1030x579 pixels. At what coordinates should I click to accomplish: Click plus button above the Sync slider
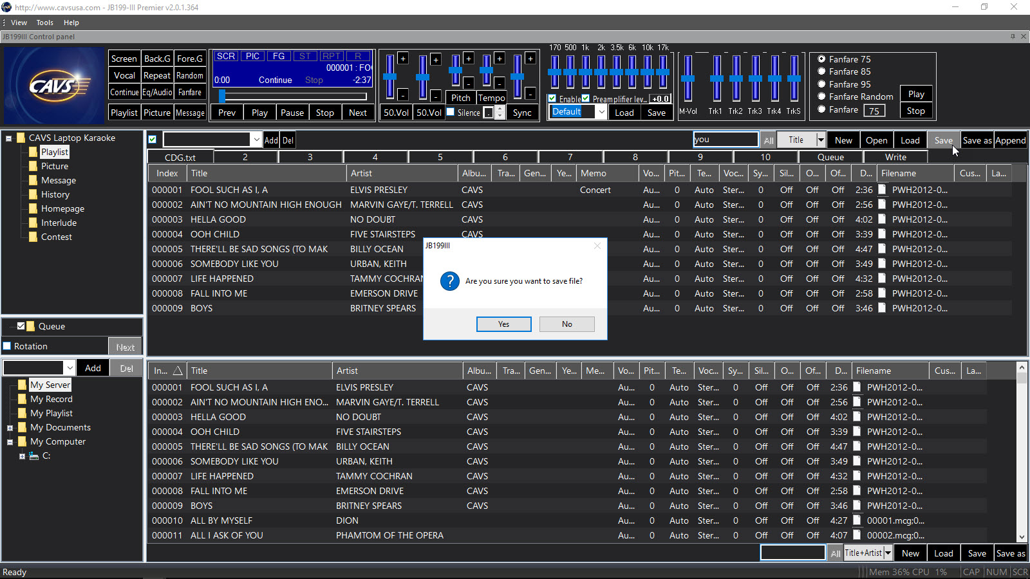[x=531, y=59]
